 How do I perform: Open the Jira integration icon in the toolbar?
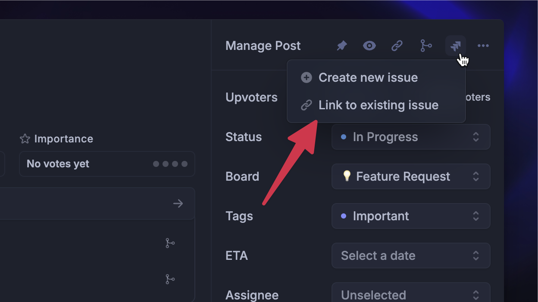pyautogui.click(x=455, y=46)
